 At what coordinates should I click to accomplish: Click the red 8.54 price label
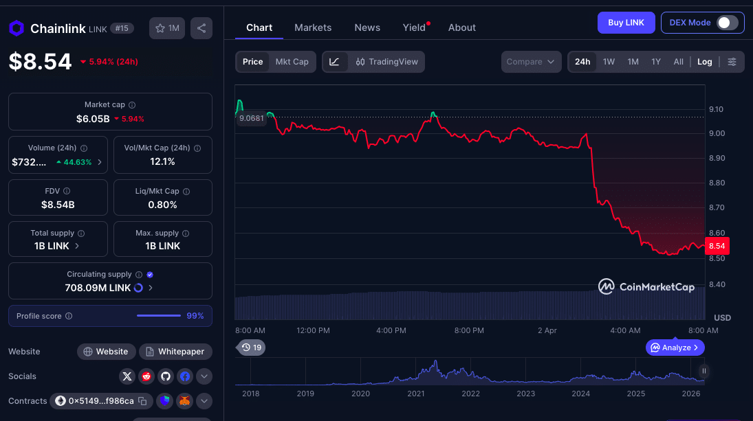pos(717,246)
